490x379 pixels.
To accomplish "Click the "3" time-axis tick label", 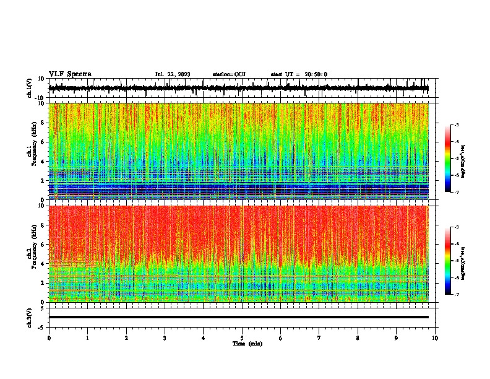I will (x=165, y=338).
